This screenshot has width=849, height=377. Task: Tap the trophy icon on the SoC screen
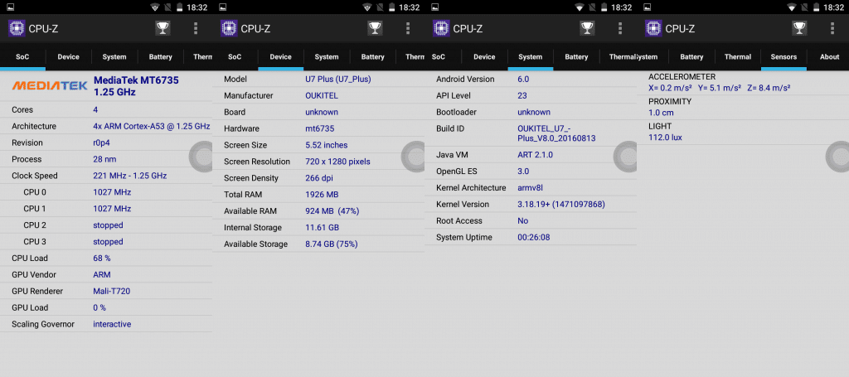pos(163,28)
